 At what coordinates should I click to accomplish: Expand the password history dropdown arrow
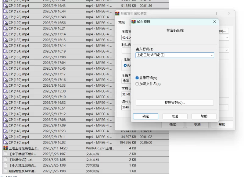point(211,55)
